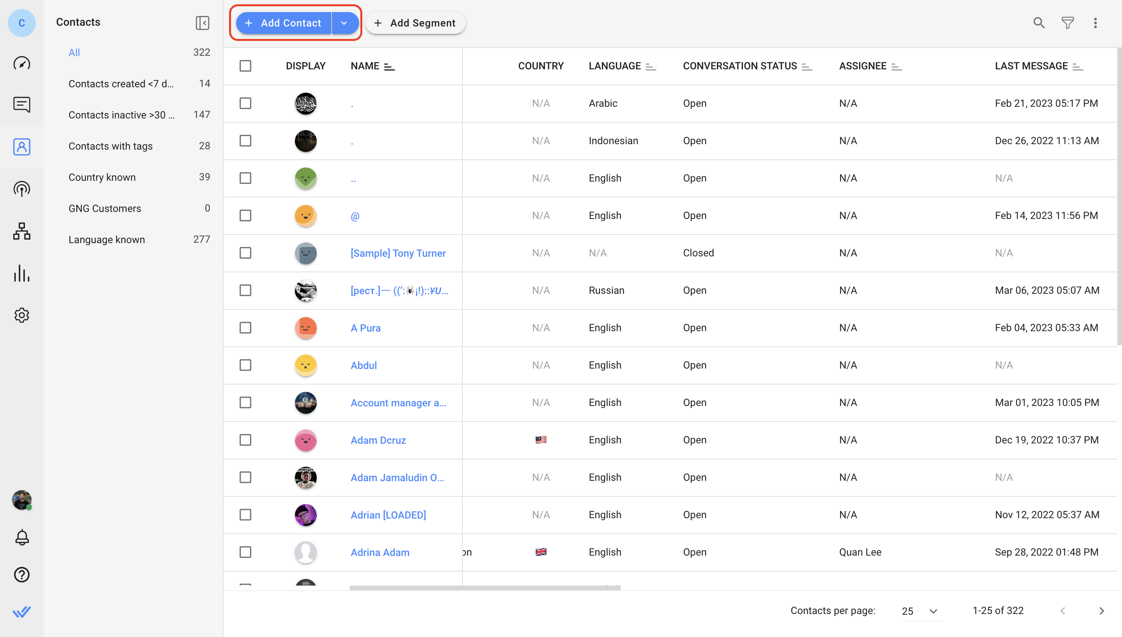This screenshot has height=637, width=1122.
Task: Open the filter funnel icon
Action: [1068, 23]
